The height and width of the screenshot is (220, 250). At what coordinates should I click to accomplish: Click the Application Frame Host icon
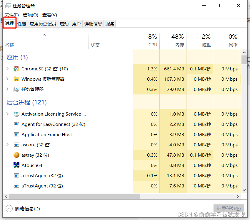[16, 134]
